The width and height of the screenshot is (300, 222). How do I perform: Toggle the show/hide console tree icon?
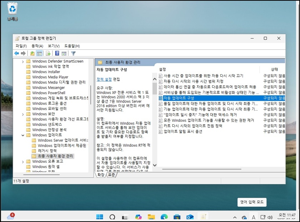point(39,53)
